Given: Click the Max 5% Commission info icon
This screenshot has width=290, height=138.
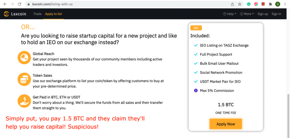Looking at the screenshot, I should click(x=196, y=90).
